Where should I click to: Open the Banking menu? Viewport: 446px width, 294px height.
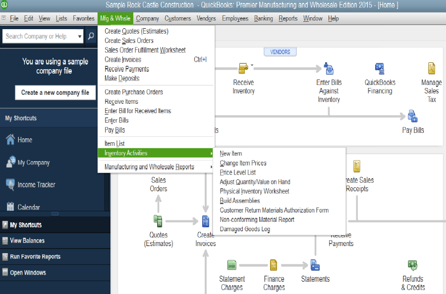pos(264,18)
